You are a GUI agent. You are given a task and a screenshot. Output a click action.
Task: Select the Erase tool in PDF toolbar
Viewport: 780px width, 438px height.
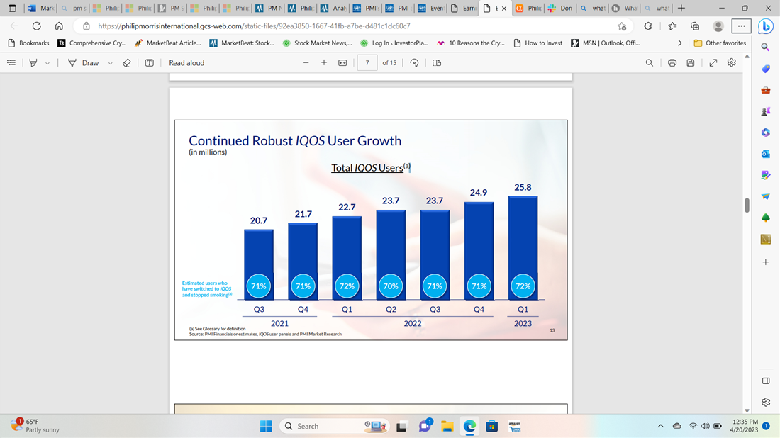126,62
